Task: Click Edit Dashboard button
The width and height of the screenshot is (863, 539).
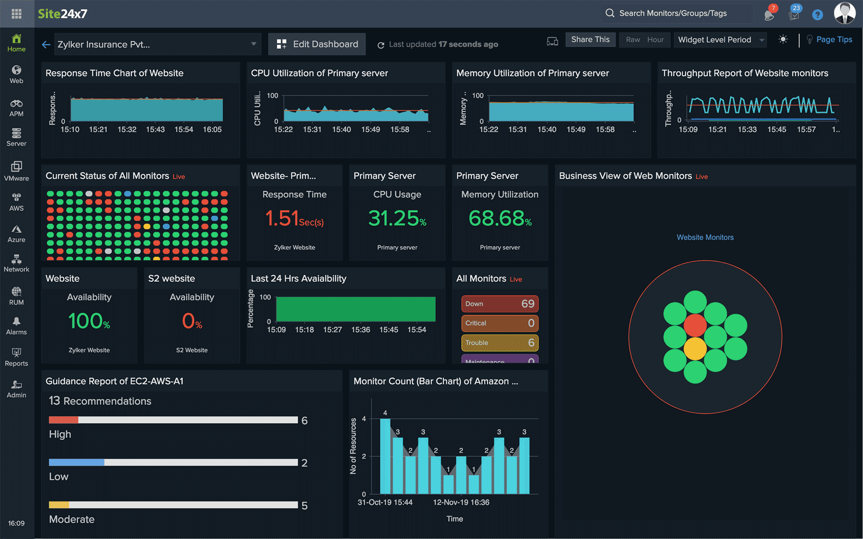Action: (317, 44)
